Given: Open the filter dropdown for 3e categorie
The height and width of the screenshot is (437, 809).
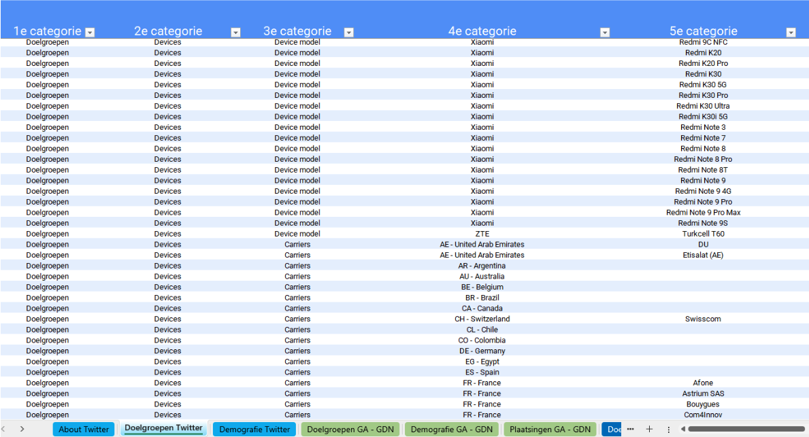Looking at the screenshot, I should point(349,33).
